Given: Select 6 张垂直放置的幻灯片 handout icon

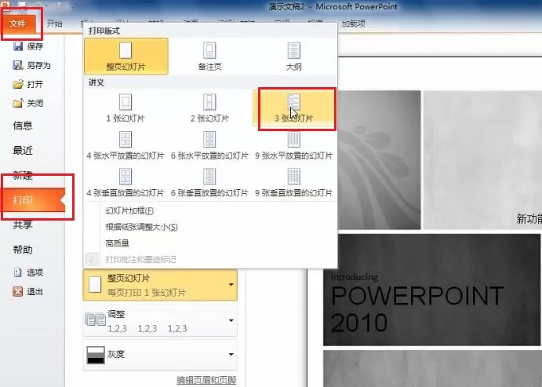Looking at the screenshot, I should pyautogui.click(x=209, y=177).
